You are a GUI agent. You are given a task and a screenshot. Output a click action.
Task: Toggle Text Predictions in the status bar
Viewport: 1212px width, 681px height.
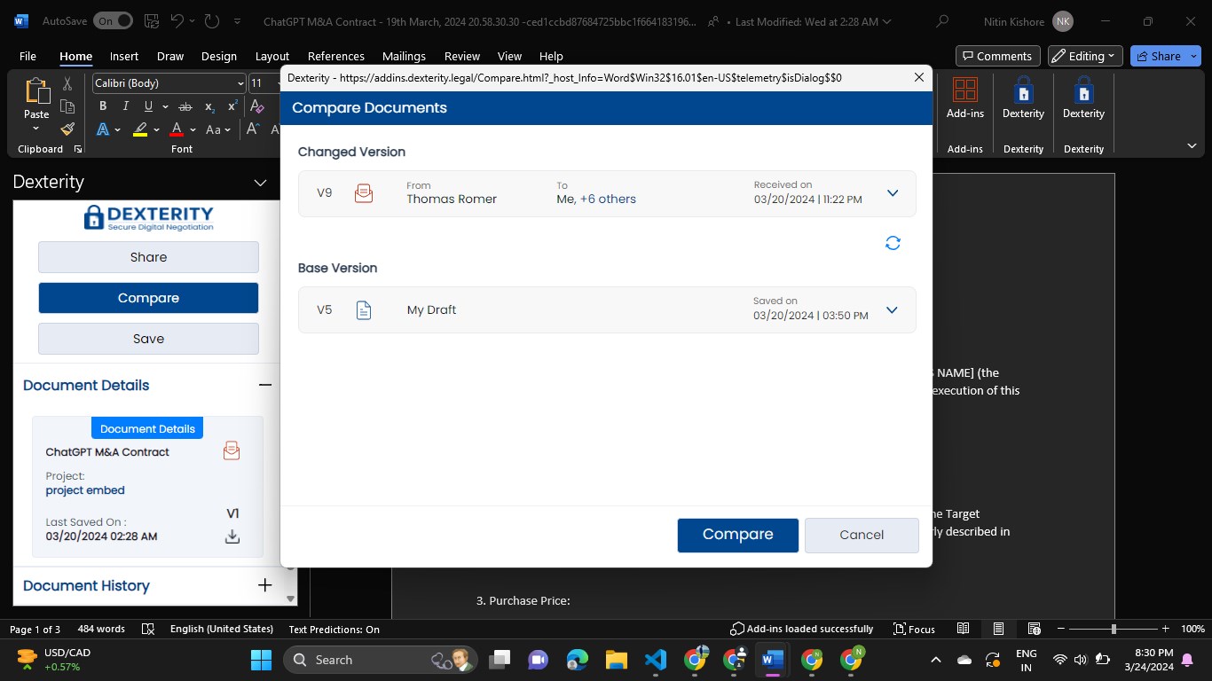(x=334, y=629)
